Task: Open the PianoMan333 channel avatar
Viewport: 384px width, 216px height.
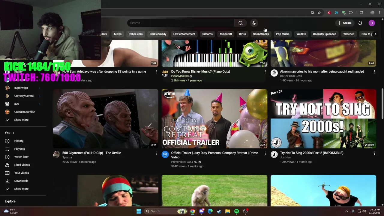Action: coord(165,73)
